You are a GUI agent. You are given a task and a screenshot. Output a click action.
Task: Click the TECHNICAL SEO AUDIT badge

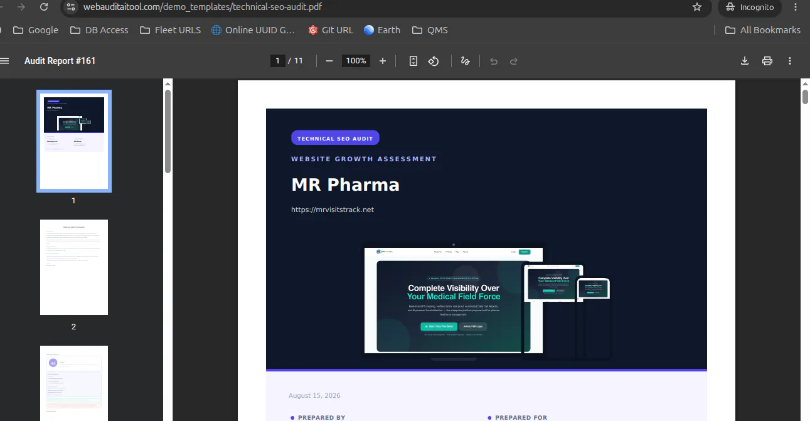[x=335, y=139]
